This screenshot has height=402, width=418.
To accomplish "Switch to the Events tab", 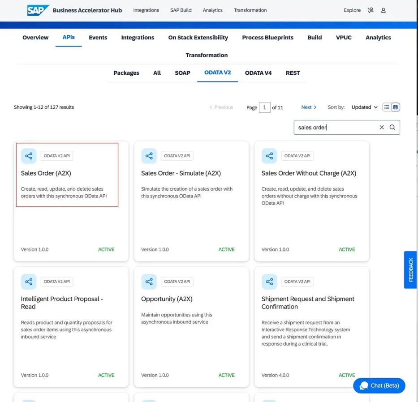I will (x=98, y=38).
